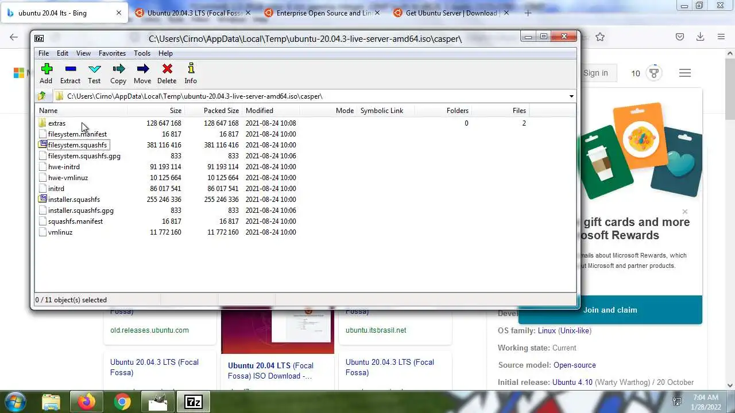Image resolution: width=735 pixels, height=413 pixels.
Task: Select the squashfs.manifest file
Action: [x=75, y=221]
